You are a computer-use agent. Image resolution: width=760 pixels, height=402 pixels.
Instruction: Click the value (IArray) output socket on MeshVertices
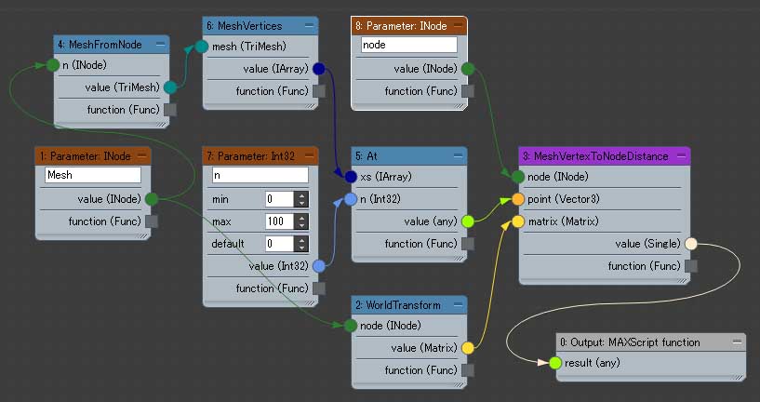[x=319, y=69]
